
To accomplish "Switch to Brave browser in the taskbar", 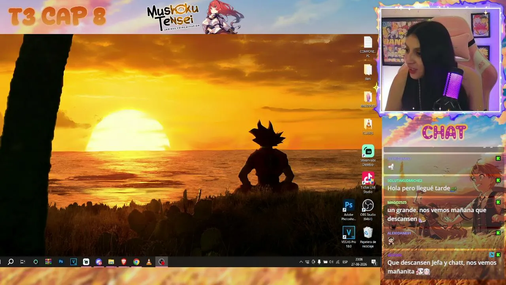I will pyautogui.click(x=124, y=262).
